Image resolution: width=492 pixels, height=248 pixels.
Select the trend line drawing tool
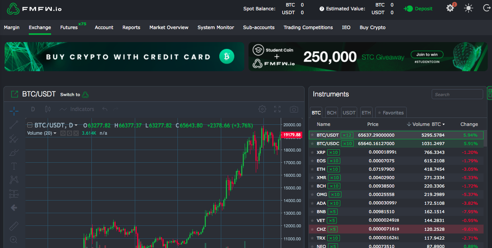tap(14, 125)
